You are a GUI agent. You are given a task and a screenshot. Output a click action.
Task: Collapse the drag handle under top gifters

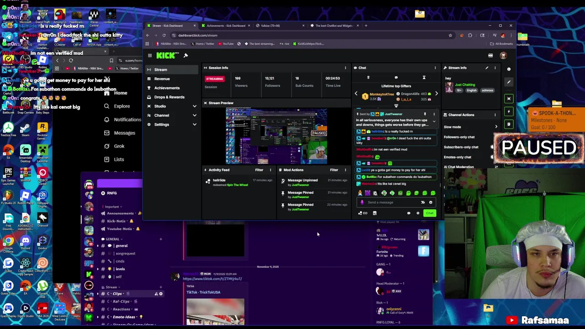click(396, 106)
